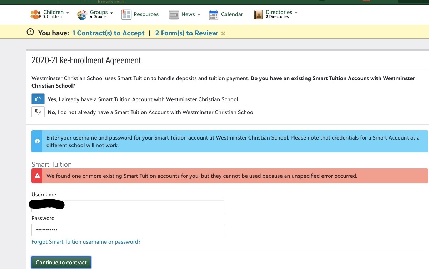Click the News newspaper icon
The width and height of the screenshot is (429, 269).
coord(174,15)
